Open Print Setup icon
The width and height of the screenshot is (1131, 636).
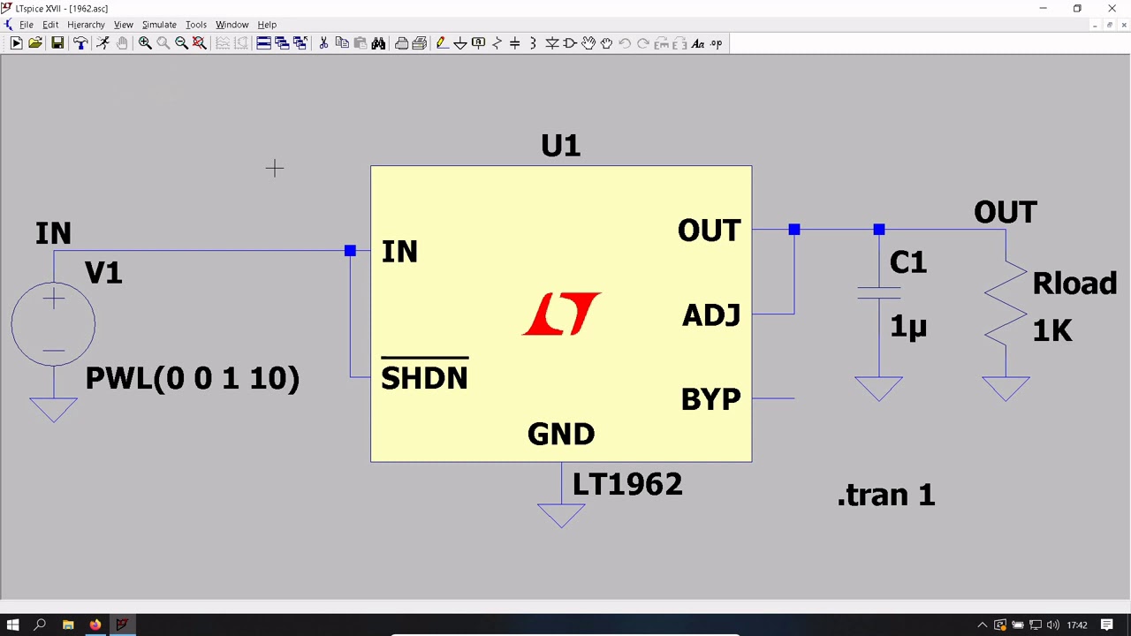point(420,43)
